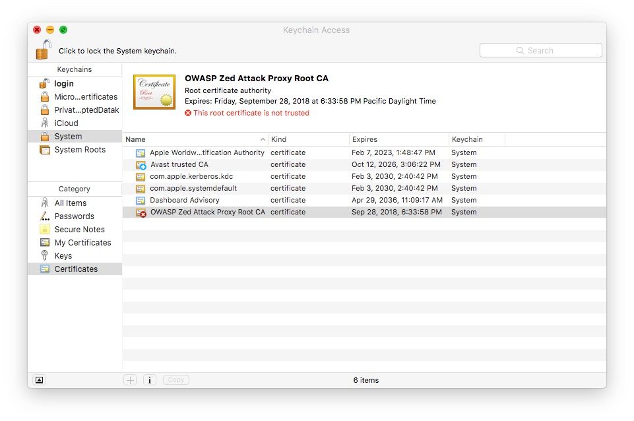Click the Avast trusted CA certificate icon
Image resolution: width=634 pixels, height=421 pixels.
click(141, 165)
